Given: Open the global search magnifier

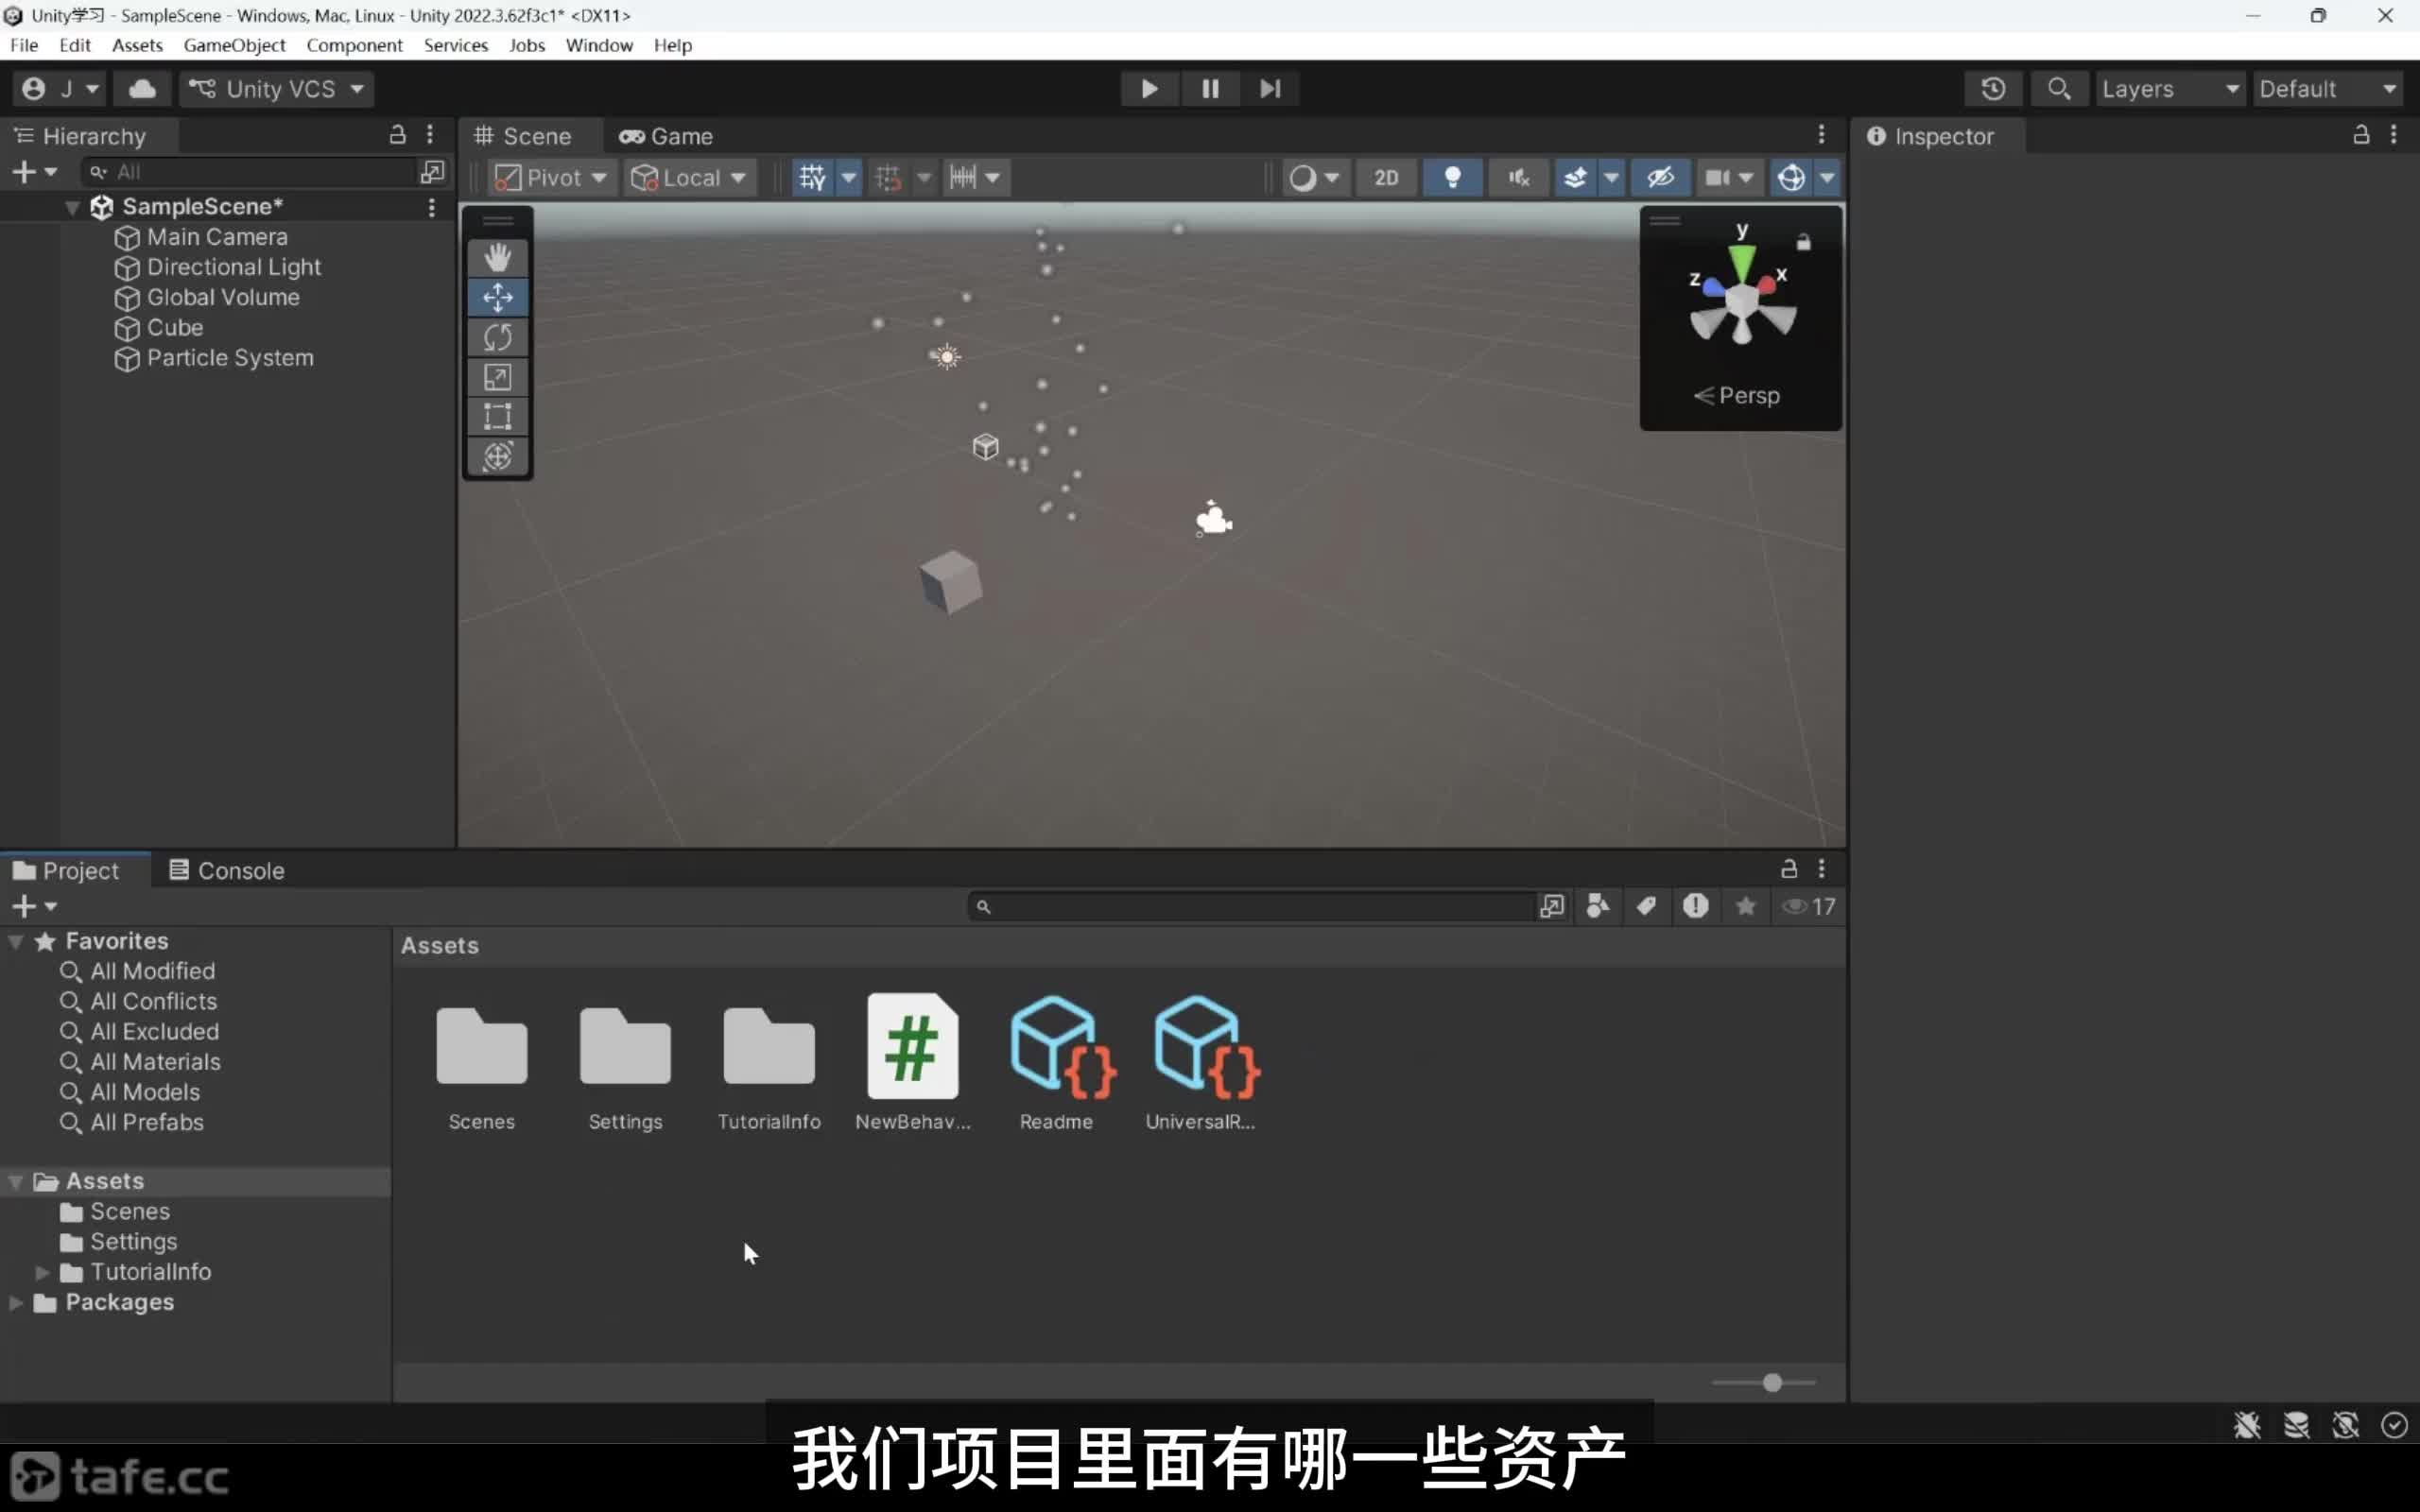Looking at the screenshot, I should (x=2058, y=89).
